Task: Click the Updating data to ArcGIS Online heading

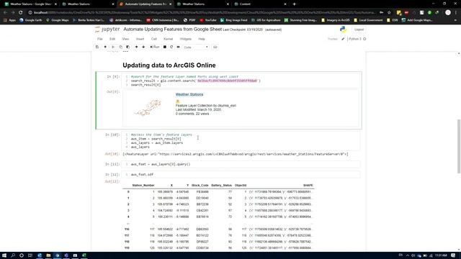Action: [x=169, y=65]
